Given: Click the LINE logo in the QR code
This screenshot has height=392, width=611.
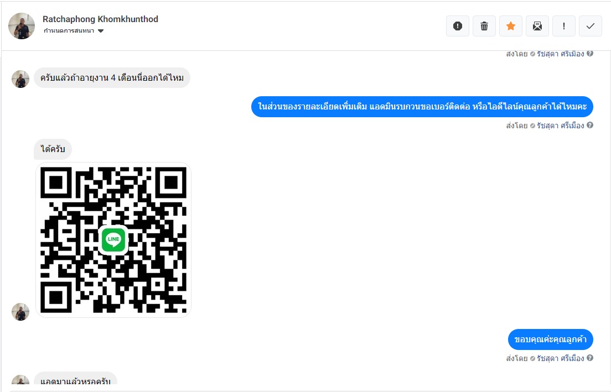Looking at the screenshot, I should (x=113, y=239).
